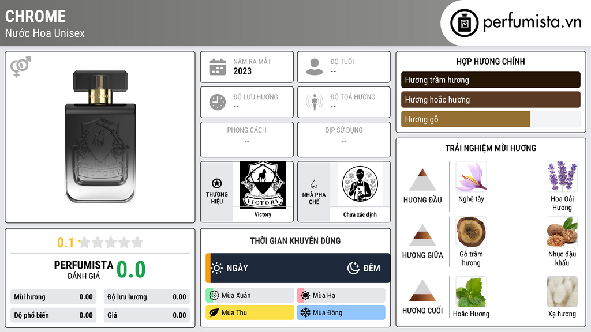Click the calendar icon beside Năm ra mắt
This screenshot has width=591, height=332.
[x=218, y=67]
